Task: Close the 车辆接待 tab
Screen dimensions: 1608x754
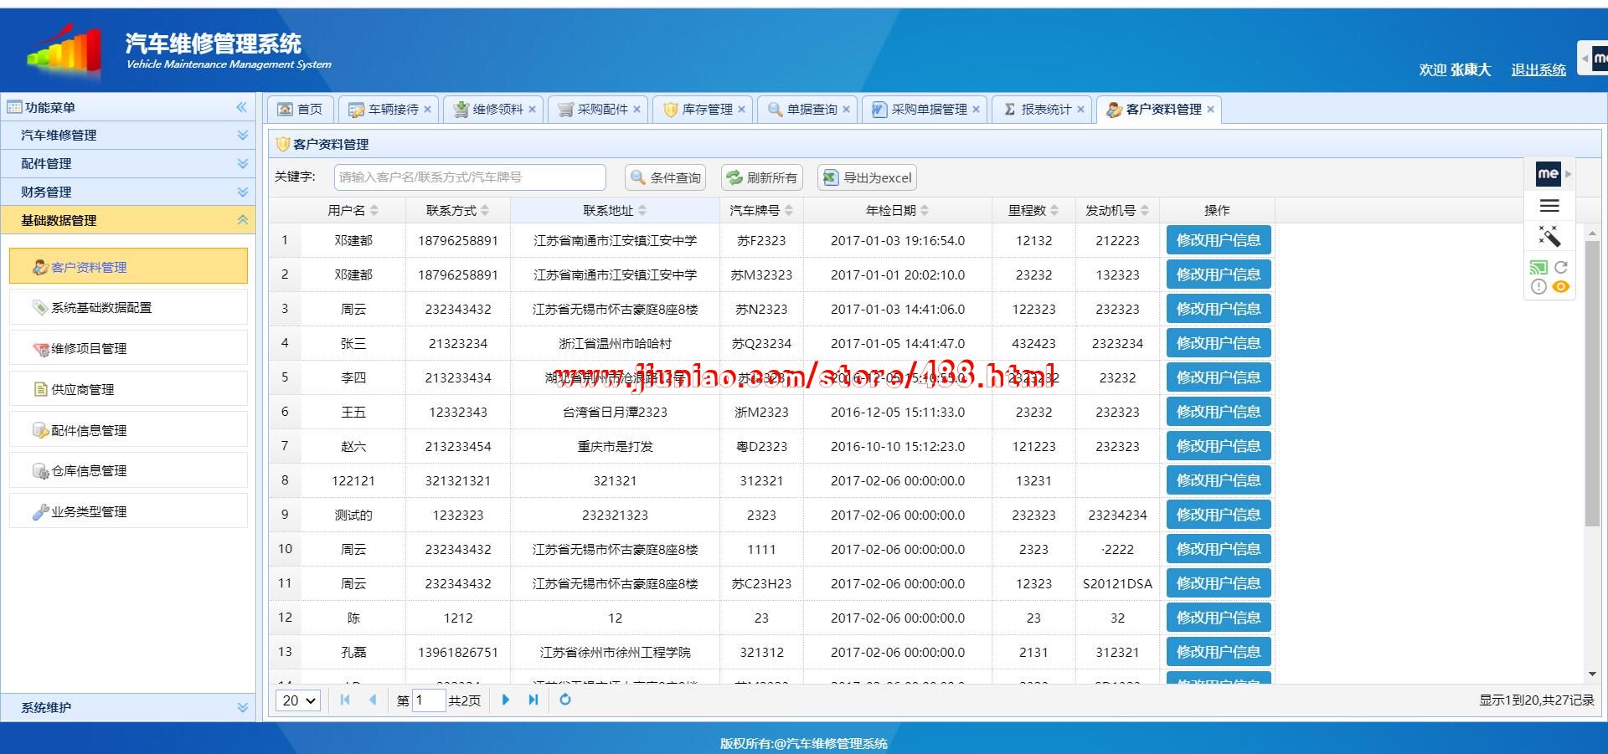Action: 427,110
